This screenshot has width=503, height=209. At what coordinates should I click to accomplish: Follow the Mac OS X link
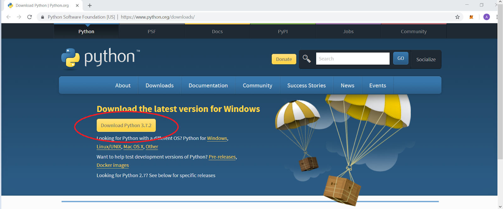pos(133,147)
